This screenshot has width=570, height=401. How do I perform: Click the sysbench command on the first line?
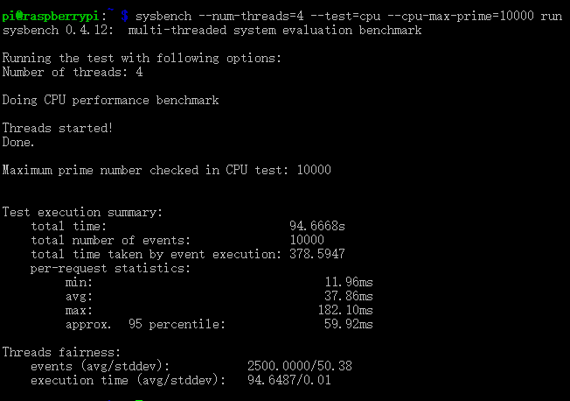(x=163, y=17)
